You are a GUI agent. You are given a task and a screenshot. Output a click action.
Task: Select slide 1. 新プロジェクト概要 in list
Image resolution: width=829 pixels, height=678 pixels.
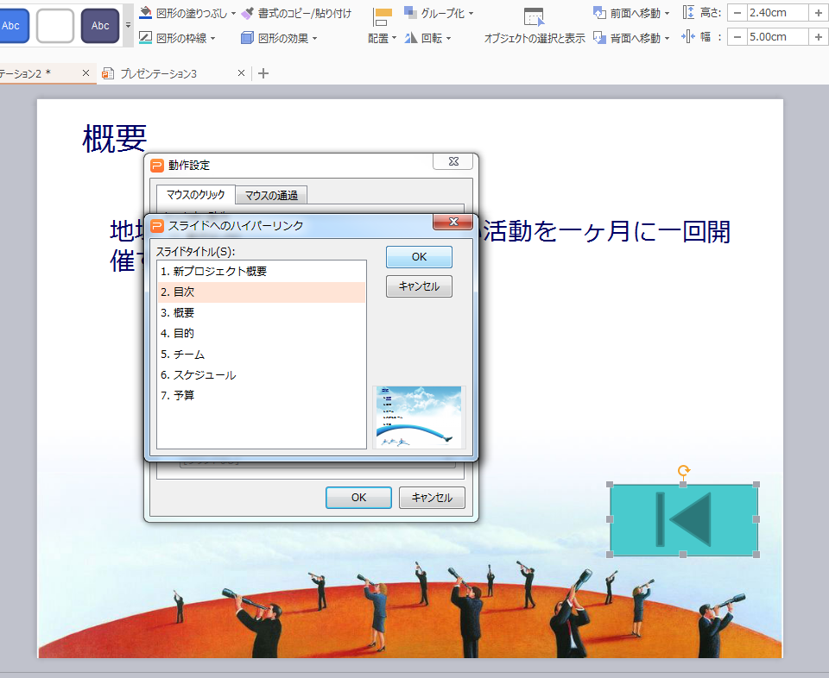tap(262, 272)
